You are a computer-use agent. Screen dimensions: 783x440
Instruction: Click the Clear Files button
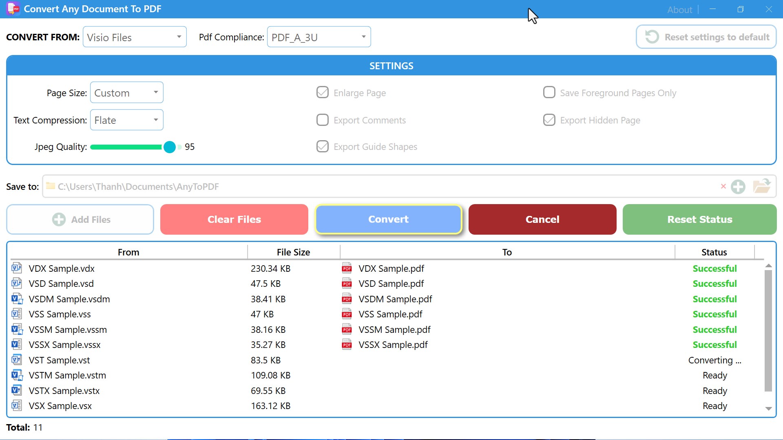(234, 220)
